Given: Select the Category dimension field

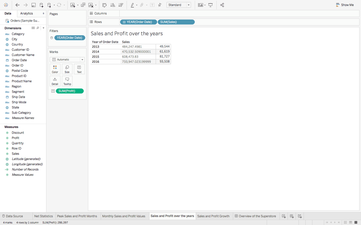Looking at the screenshot, I should coord(18,34).
